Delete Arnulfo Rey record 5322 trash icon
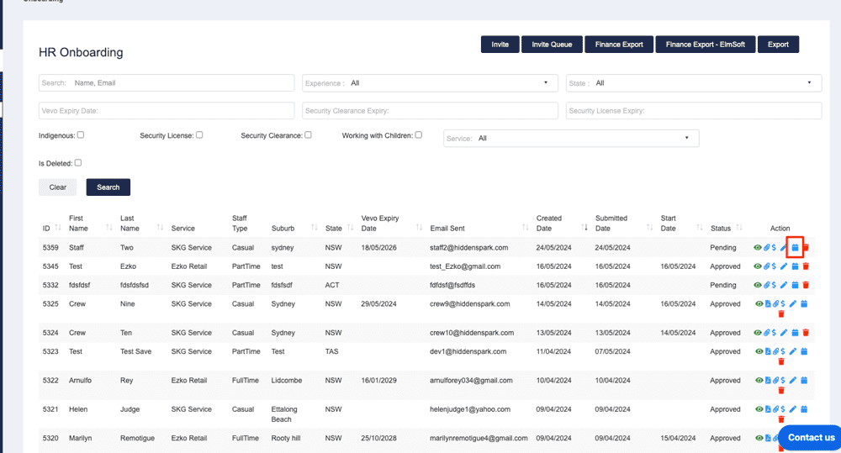This screenshot has width=841, height=453. [781, 391]
